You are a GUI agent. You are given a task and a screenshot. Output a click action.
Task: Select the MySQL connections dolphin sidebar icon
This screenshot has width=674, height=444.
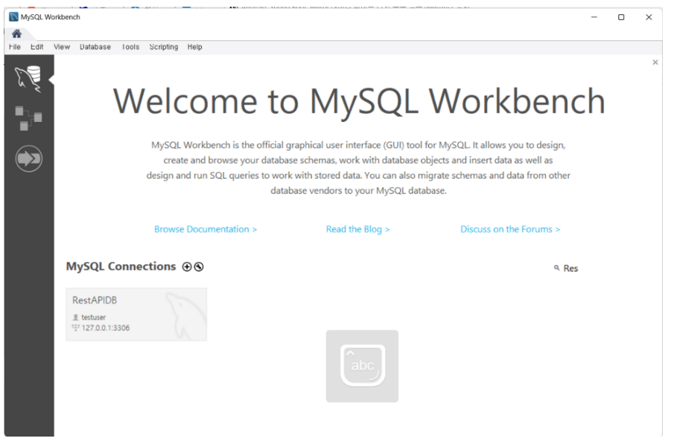click(x=28, y=79)
